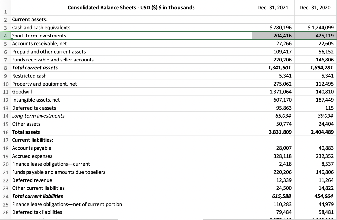
Task: Select the 'Dec. 31, 2021' column header cell
Action: coord(273,7)
